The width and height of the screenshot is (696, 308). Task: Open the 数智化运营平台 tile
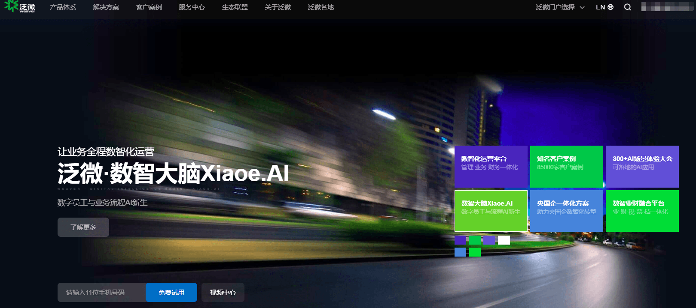point(491,167)
